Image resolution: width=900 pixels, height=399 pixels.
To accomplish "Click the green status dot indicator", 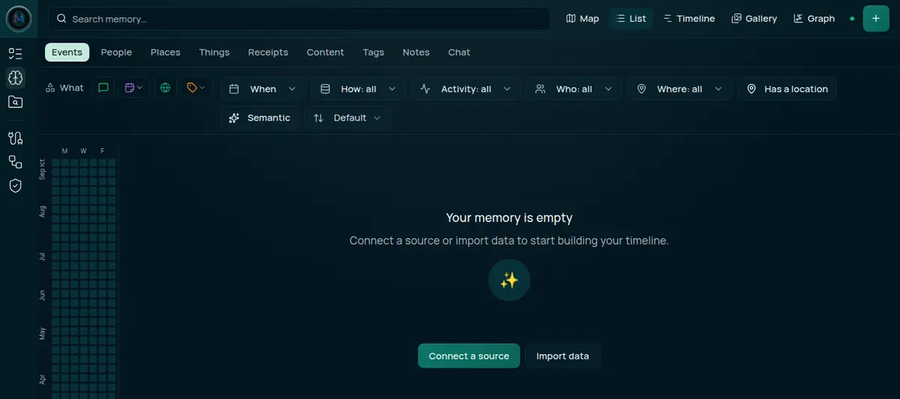I will point(852,19).
